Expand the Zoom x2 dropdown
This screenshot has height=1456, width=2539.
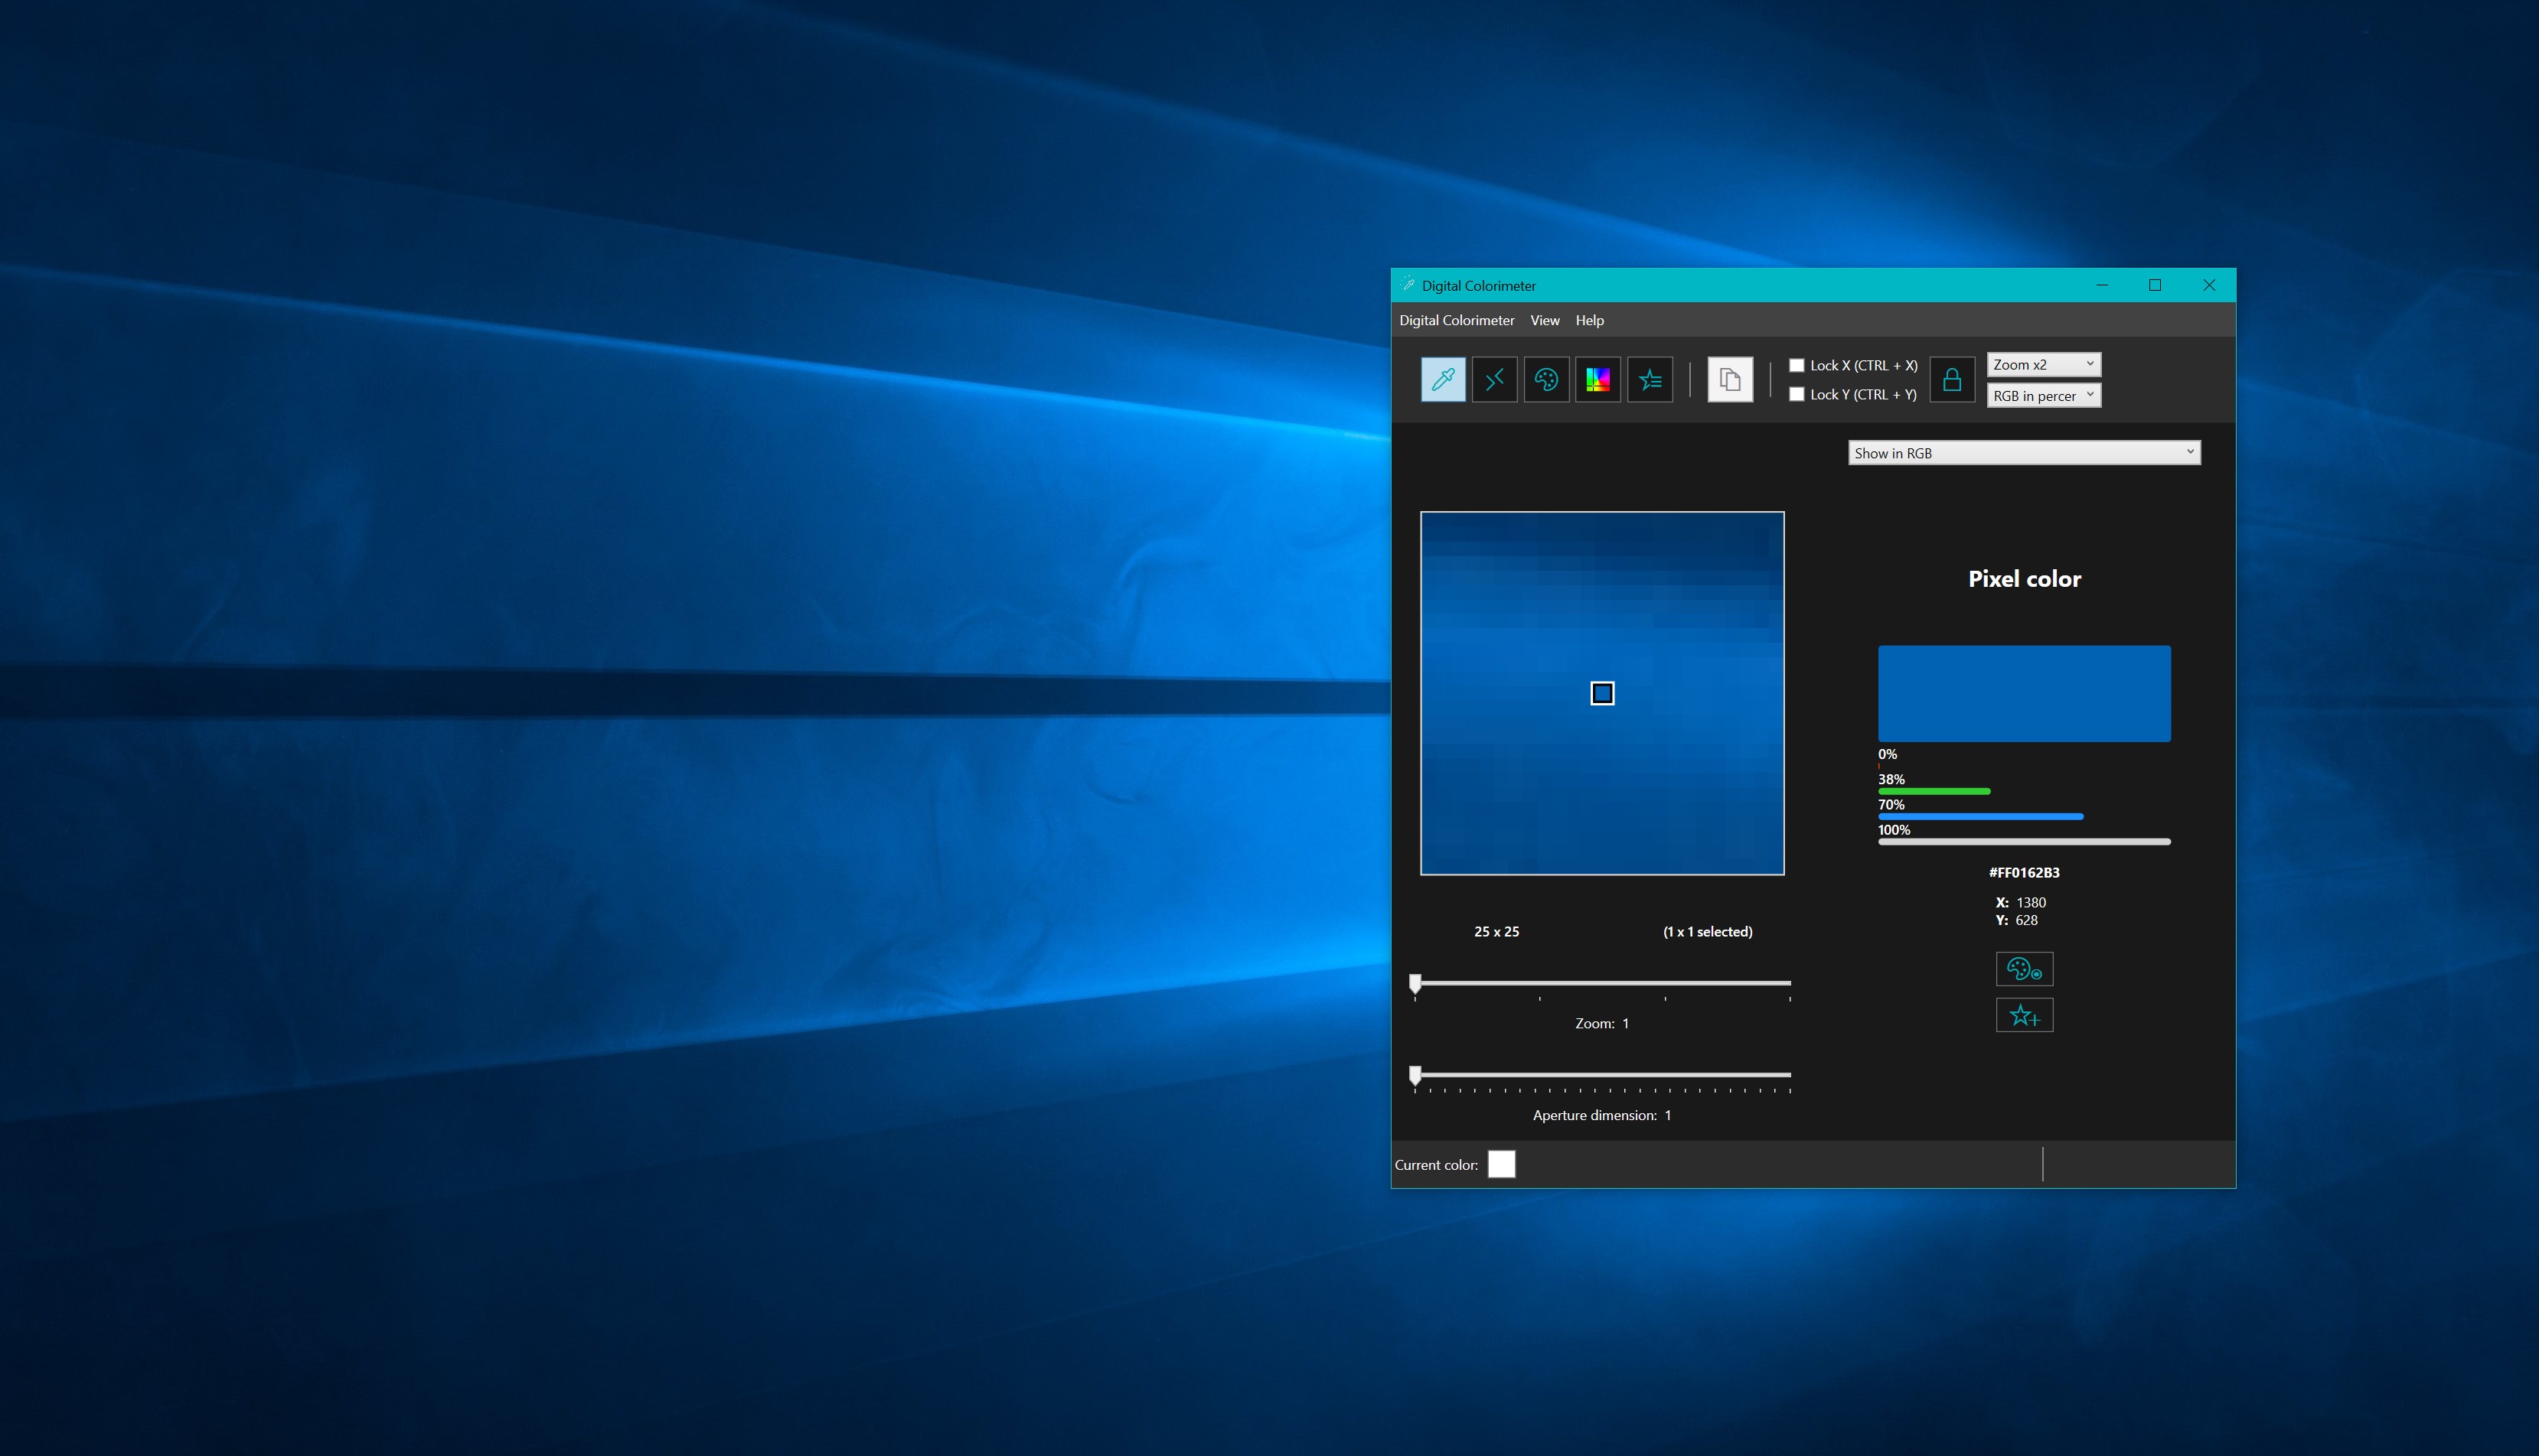2043,364
